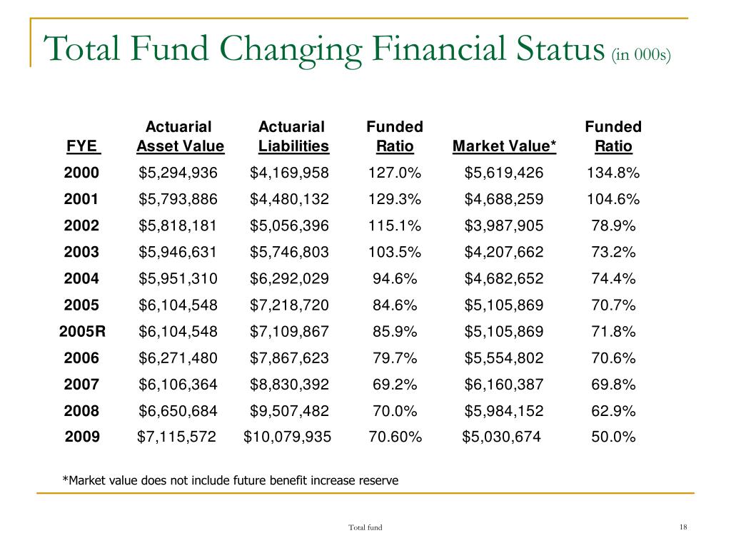
Task: Select the 50.0% funded ratio for 2009
Action: point(613,437)
